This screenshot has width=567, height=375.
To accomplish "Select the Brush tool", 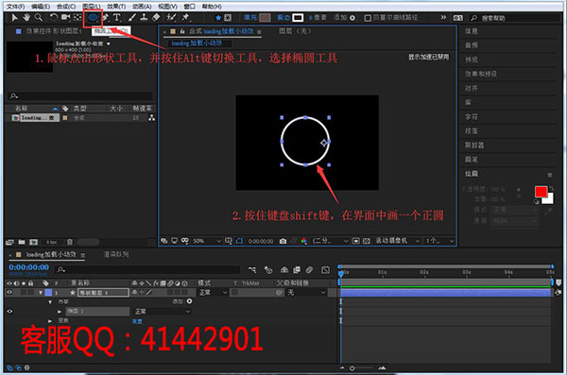I will point(132,17).
